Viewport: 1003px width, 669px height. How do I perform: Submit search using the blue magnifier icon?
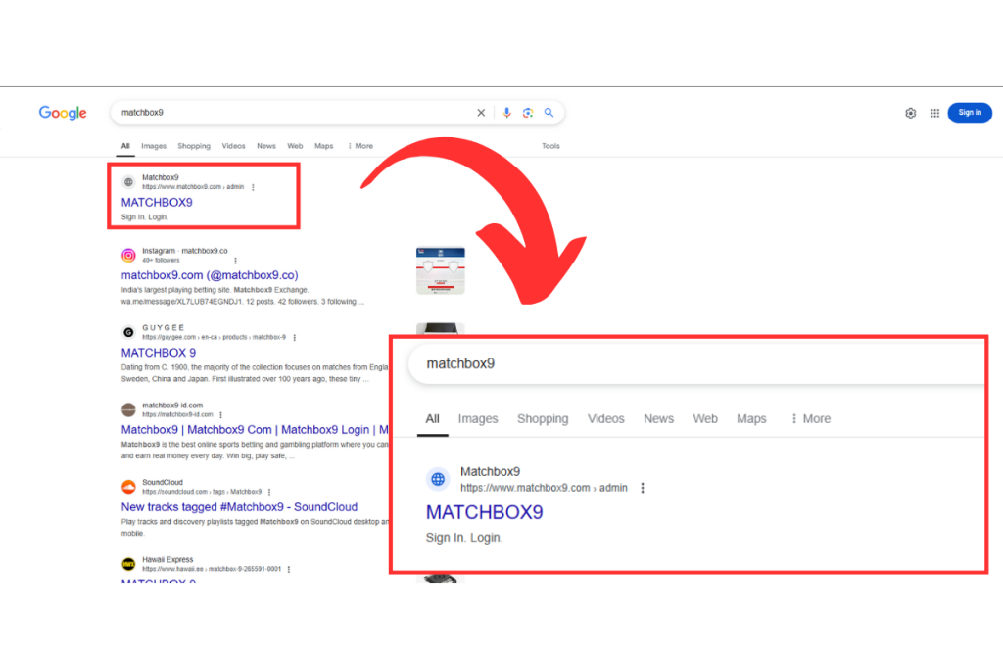549,113
